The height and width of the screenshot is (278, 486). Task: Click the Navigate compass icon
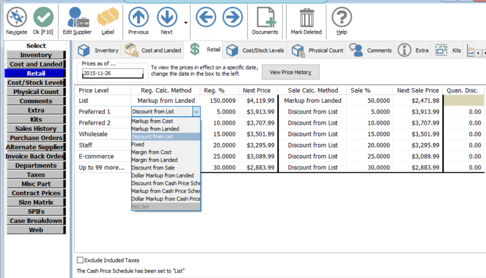point(17,17)
